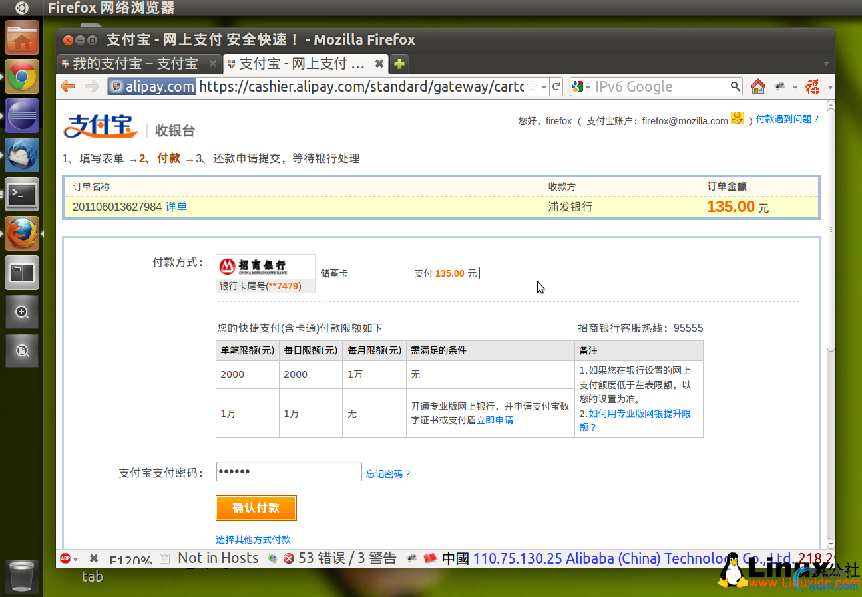
Task: Click the 135.00 元 order amount
Action: pos(738,207)
